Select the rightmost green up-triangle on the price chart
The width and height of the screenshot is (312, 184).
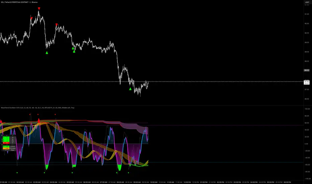coord(131,89)
